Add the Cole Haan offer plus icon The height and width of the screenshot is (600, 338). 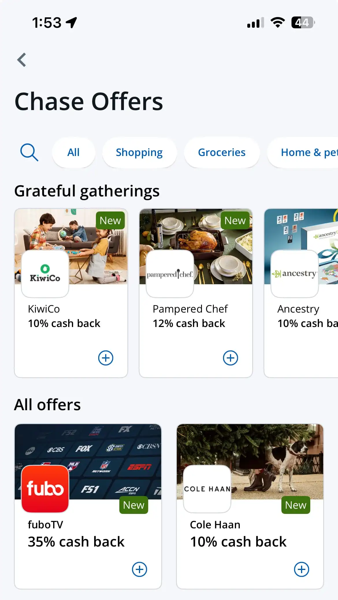(x=302, y=569)
